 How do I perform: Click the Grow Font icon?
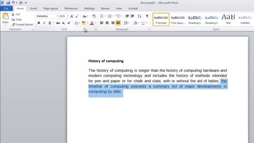coord(72,16)
